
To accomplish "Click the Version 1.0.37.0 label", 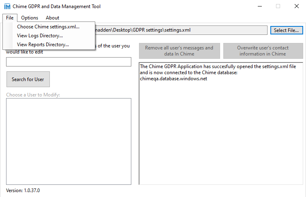I will (23, 190).
